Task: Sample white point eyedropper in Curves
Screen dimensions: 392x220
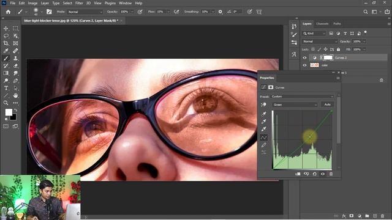Action: point(264,129)
